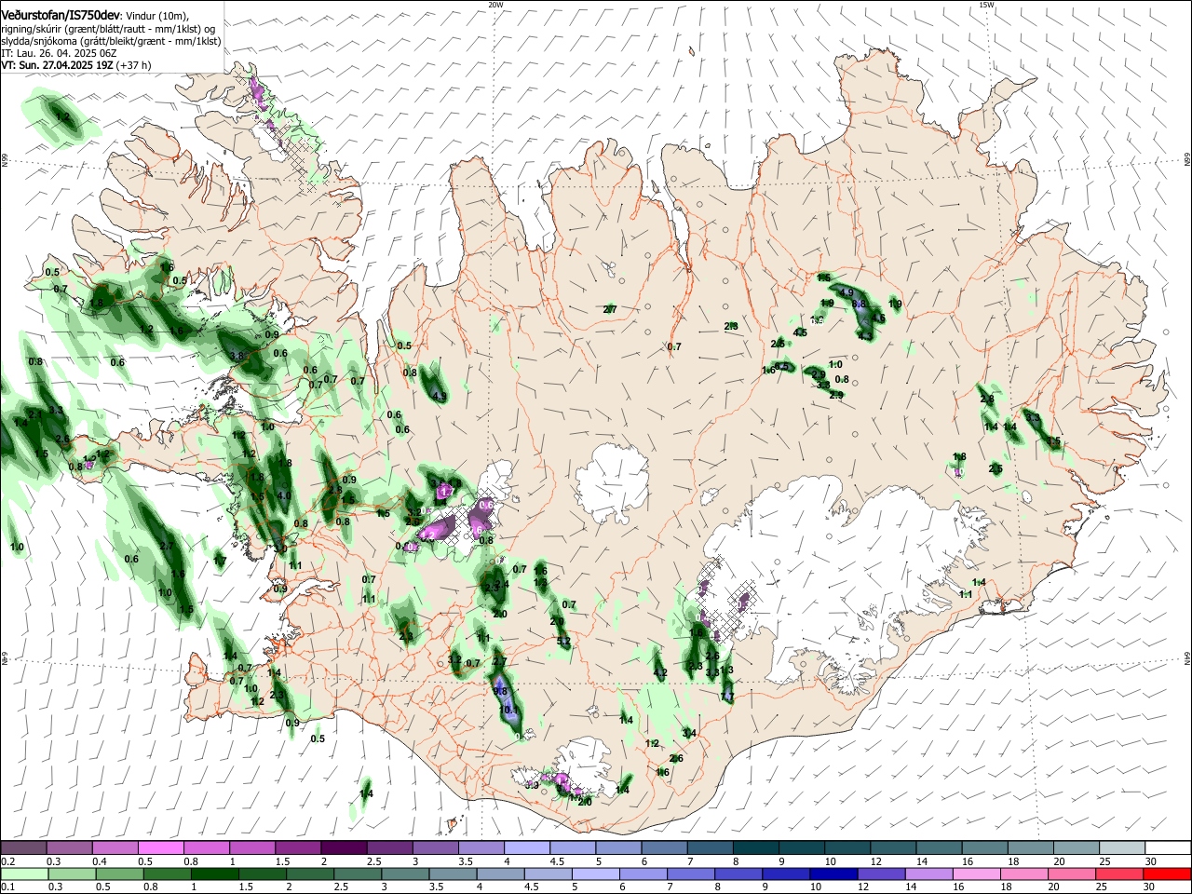Screen dimensions: 1192x894
Task: Click the white 30 swatch on snow scale
Action: pyautogui.click(x=1168, y=847)
